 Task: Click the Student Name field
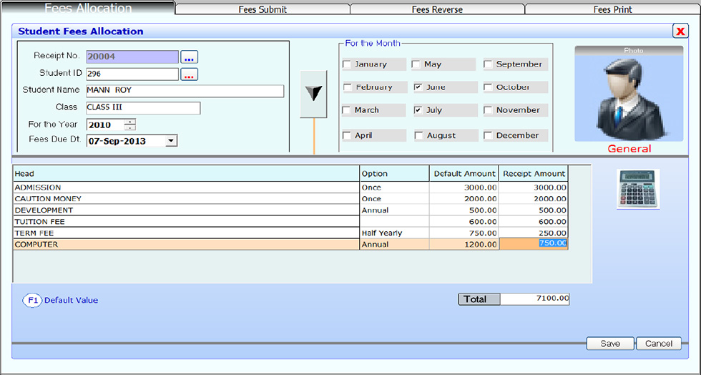[185, 91]
